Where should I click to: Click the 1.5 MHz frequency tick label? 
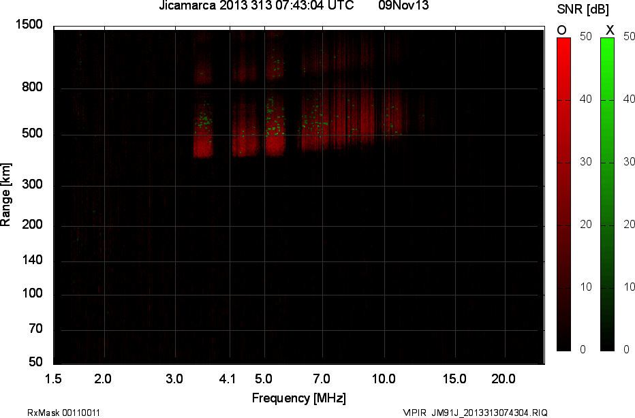pyautogui.click(x=54, y=379)
